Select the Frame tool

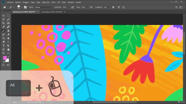coord(8,23)
